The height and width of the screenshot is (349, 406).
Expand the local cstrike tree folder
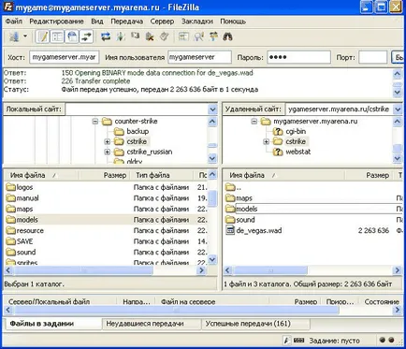pos(108,142)
